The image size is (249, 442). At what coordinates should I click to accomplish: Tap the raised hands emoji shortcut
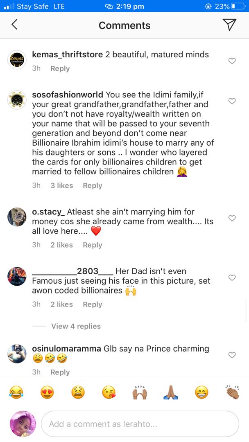coord(140,392)
